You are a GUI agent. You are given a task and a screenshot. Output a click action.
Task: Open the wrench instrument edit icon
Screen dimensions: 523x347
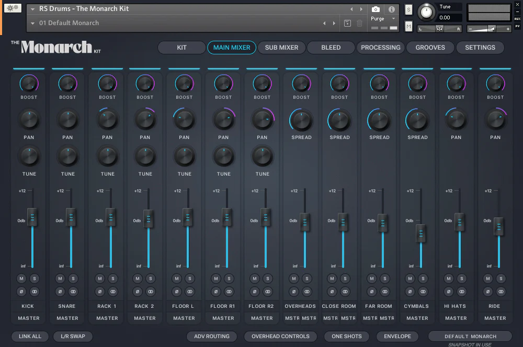[x=13, y=8]
